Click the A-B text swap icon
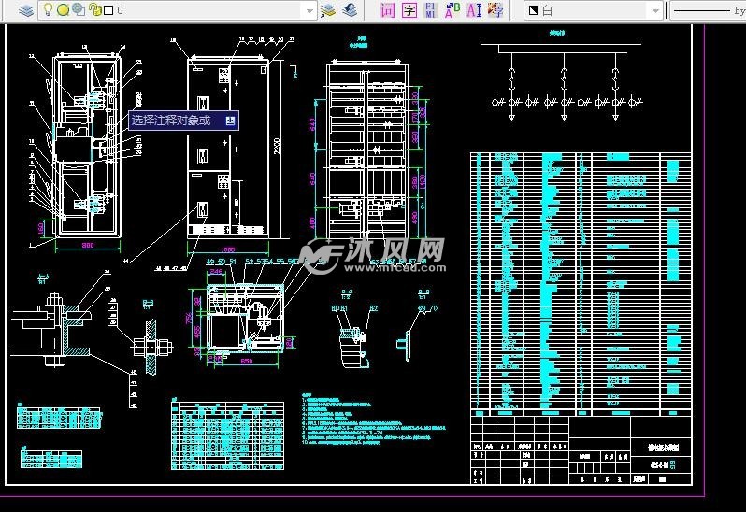 [x=452, y=10]
